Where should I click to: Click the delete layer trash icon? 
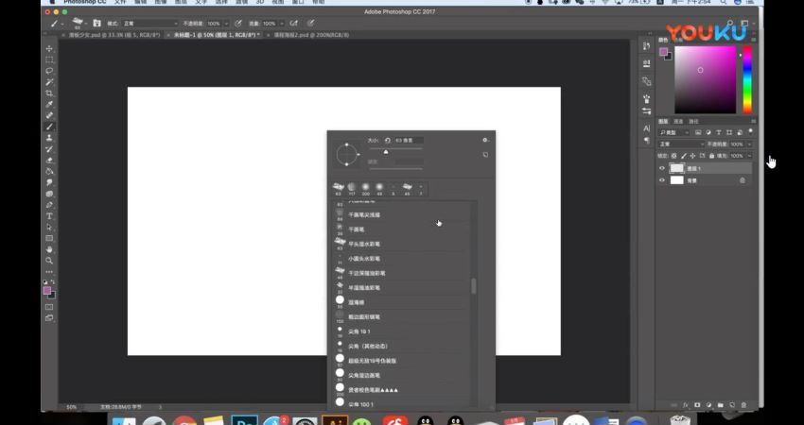tap(743, 404)
